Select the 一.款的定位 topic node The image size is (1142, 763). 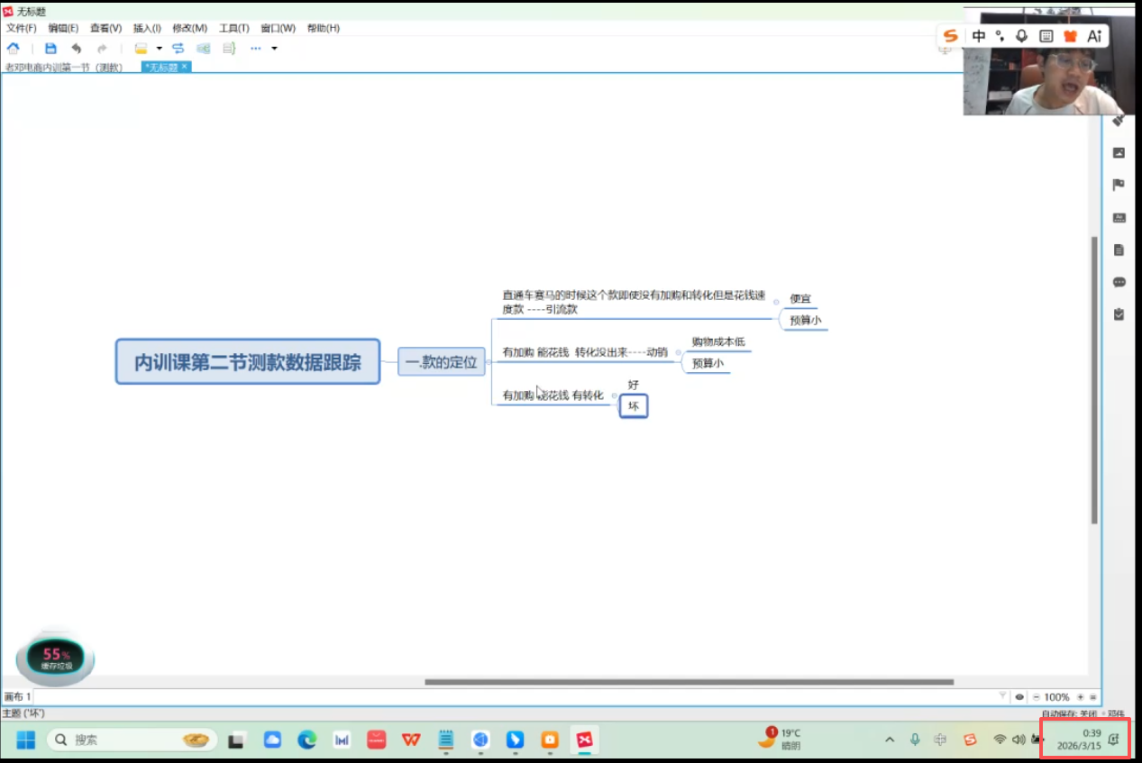click(442, 362)
